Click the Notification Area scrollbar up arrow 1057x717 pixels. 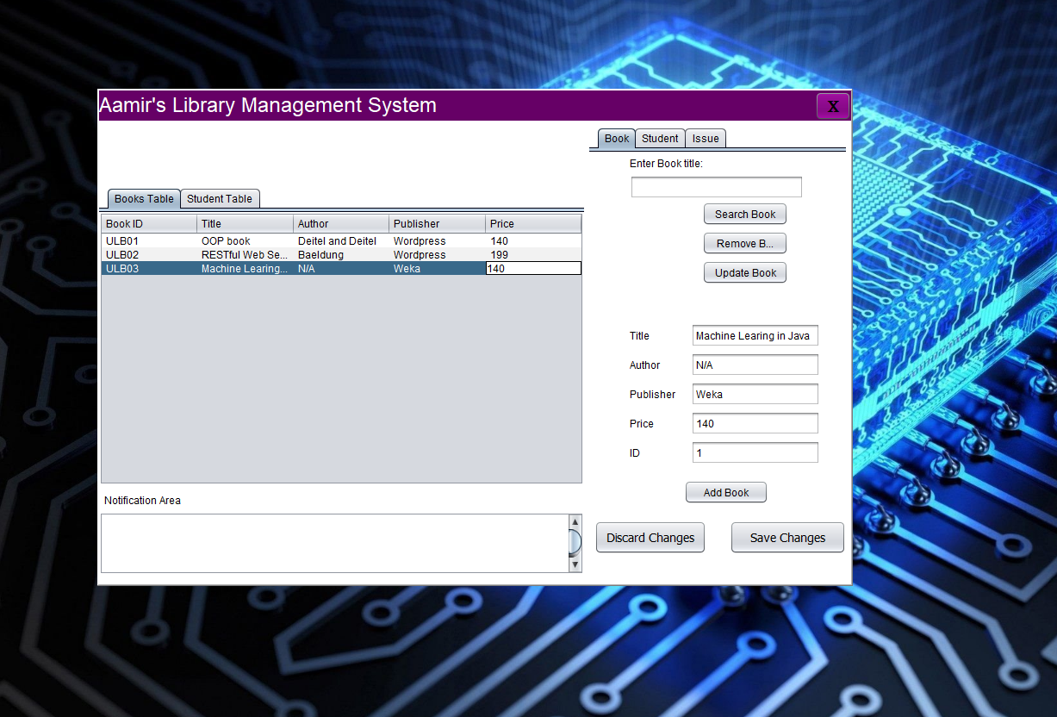575,521
